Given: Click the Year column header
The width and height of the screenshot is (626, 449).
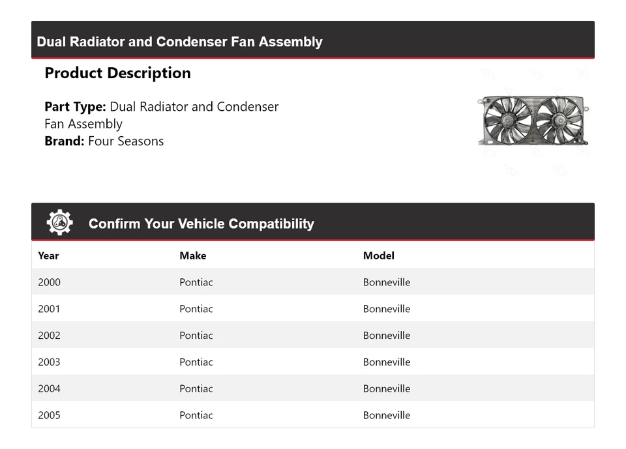Looking at the screenshot, I should tap(48, 255).
